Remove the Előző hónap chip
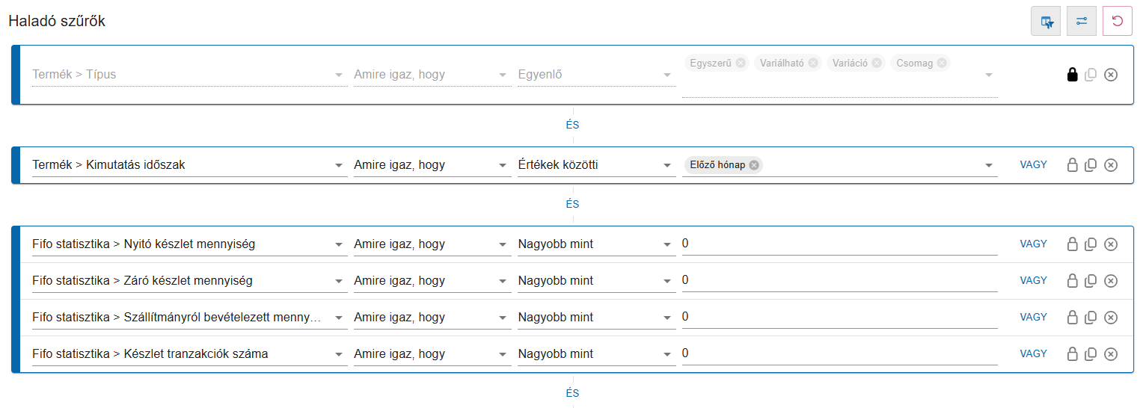Viewport: 1140px width, 408px height. coord(754,165)
